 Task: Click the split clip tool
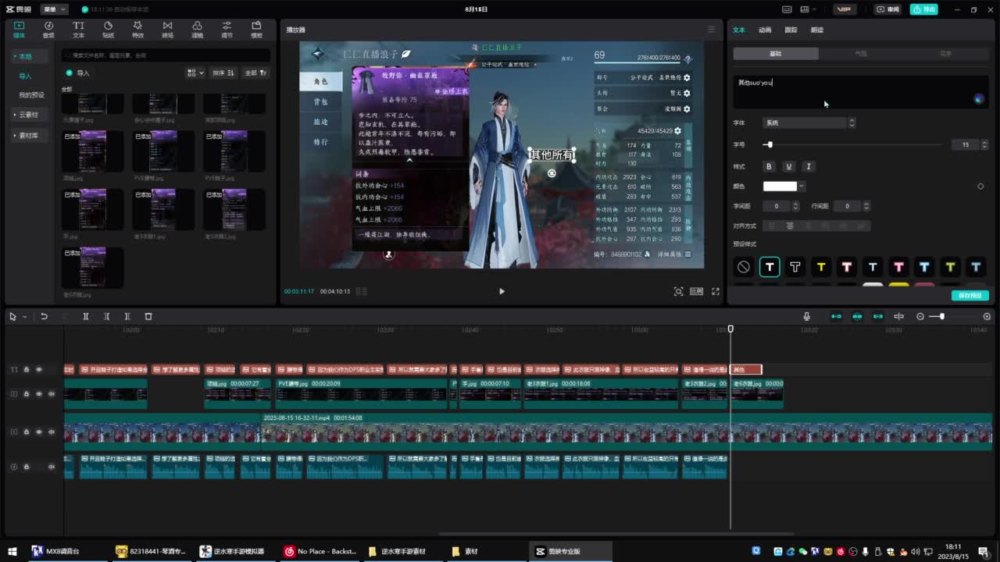86,316
